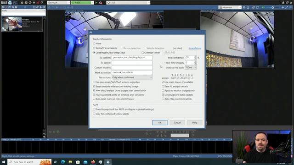
Task: Open Microsoft Edge from the taskbar
Action: (x=63, y=162)
